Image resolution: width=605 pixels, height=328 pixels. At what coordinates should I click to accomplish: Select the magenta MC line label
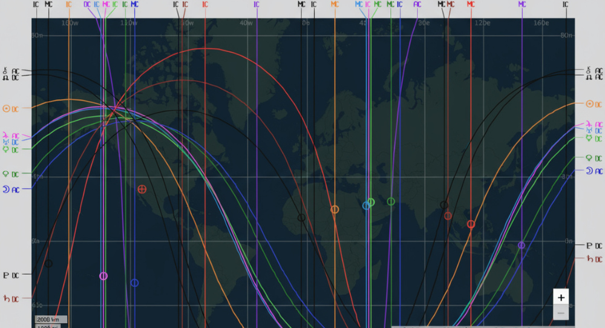pyautogui.click(x=106, y=4)
